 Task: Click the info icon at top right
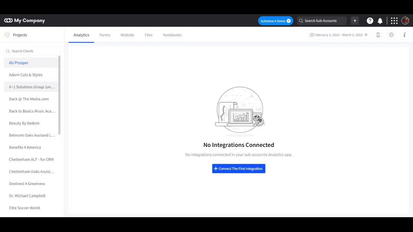[x=404, y=35]
